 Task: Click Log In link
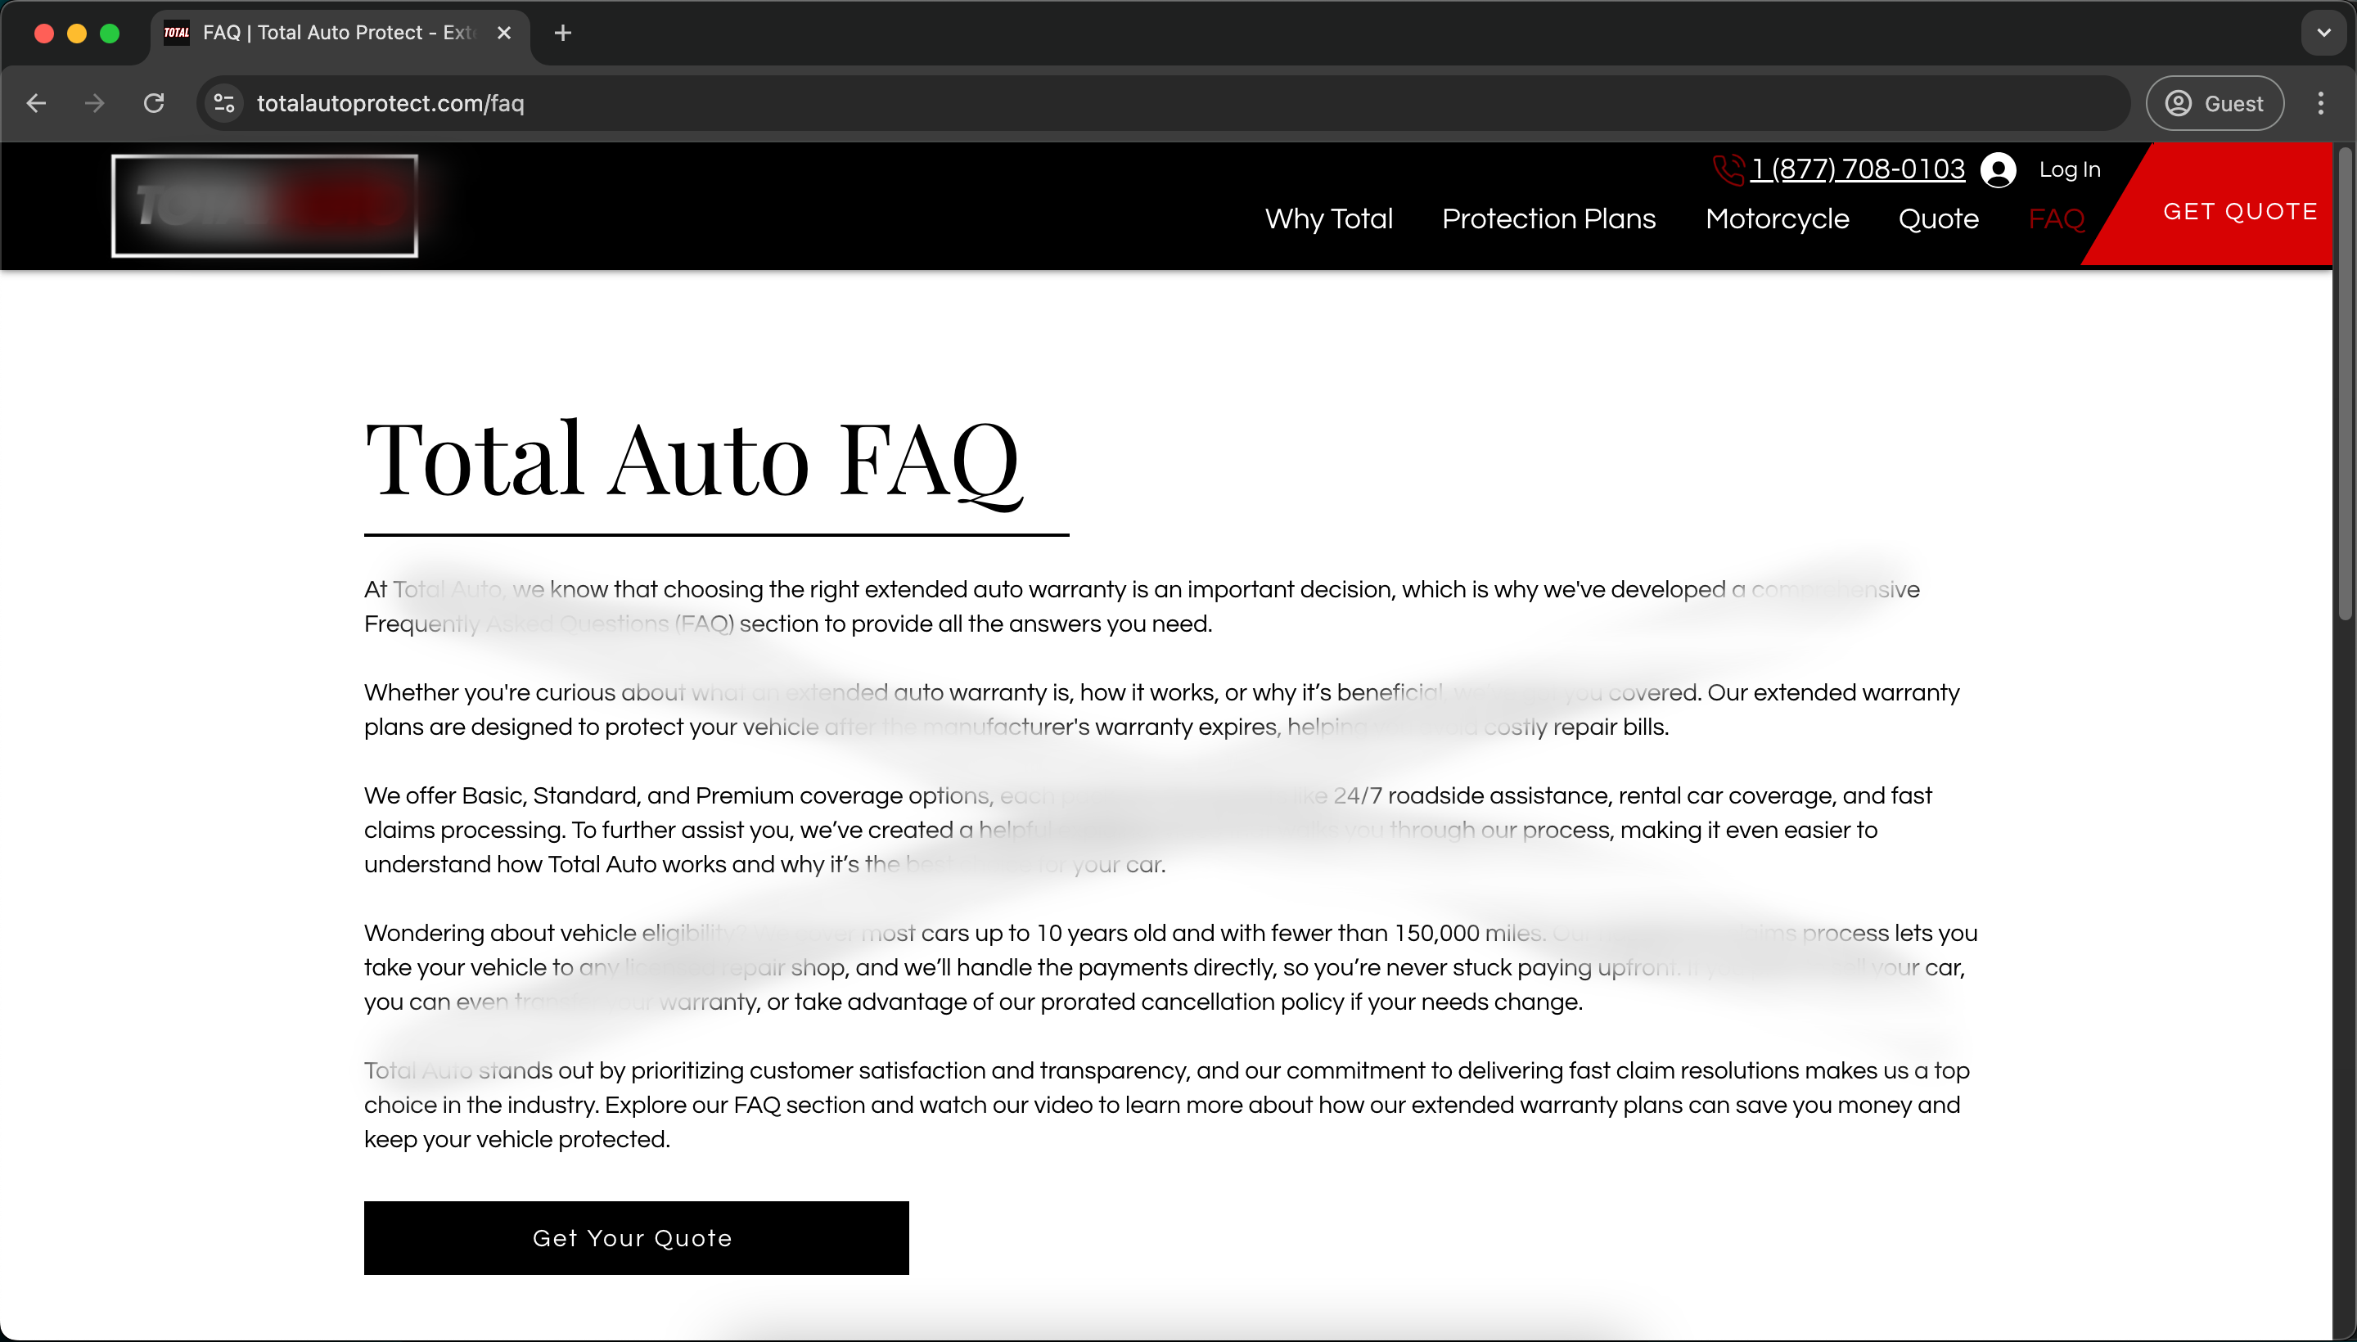(x=2070, y=169)
